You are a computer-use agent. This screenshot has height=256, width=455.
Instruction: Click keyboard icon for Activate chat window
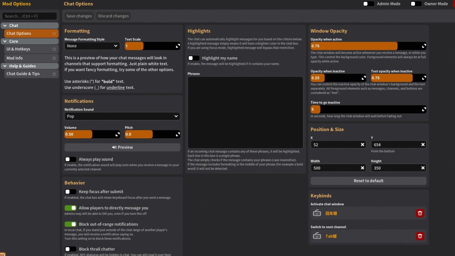click(x=317, y=213)
